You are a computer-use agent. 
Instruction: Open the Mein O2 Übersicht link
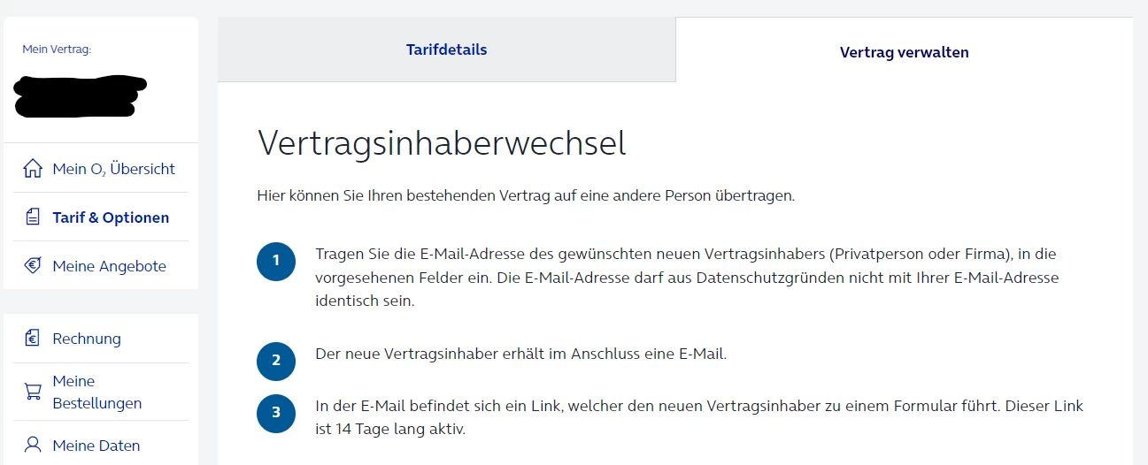(113, 169)
